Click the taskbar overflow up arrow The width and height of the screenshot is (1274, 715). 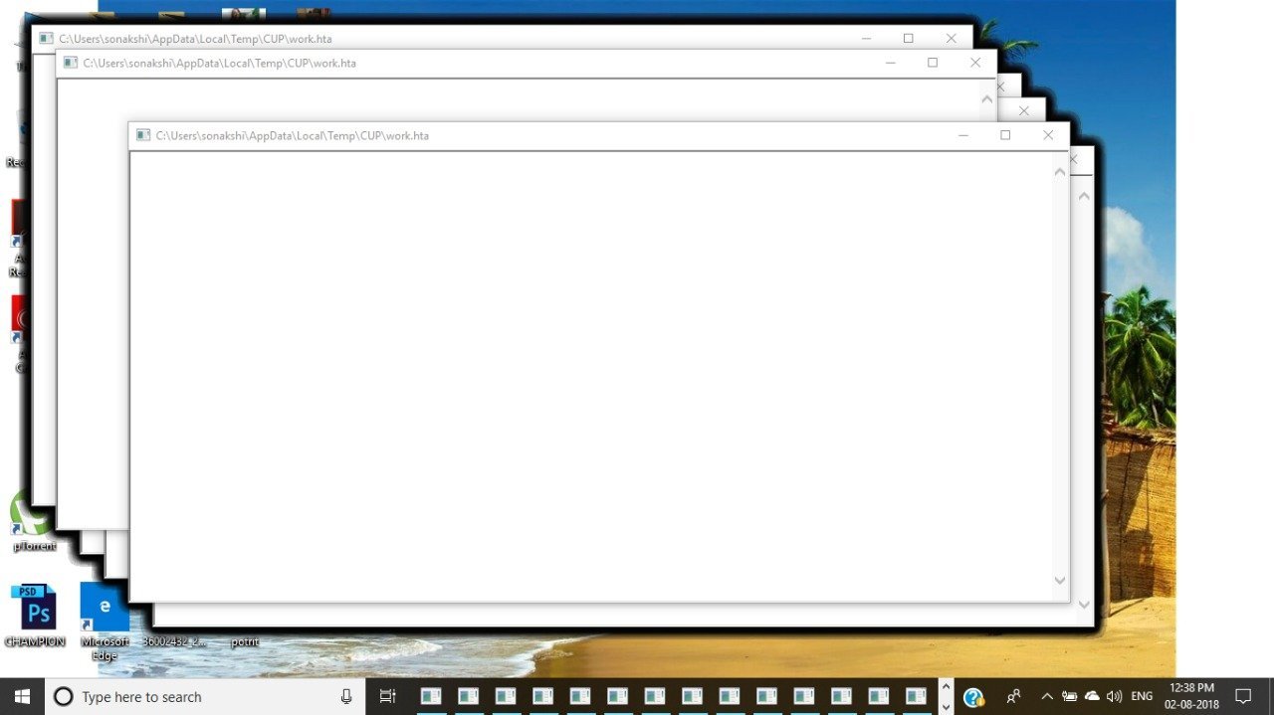point(945,688)
